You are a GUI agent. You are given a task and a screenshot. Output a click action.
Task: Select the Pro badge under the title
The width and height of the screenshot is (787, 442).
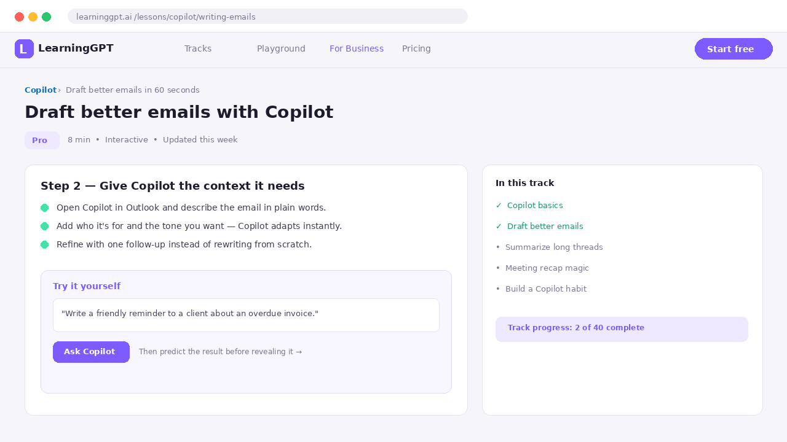click(42, 140)
